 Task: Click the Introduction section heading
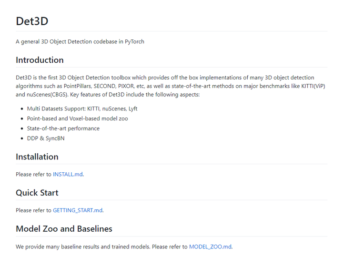(x=40, y=60)
